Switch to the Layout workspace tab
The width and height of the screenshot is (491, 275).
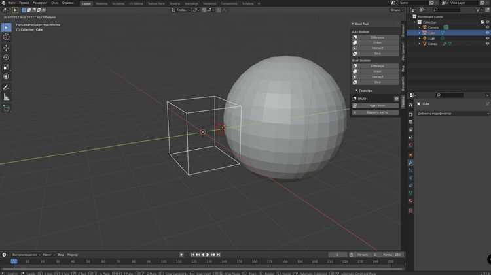coord(86,3)
